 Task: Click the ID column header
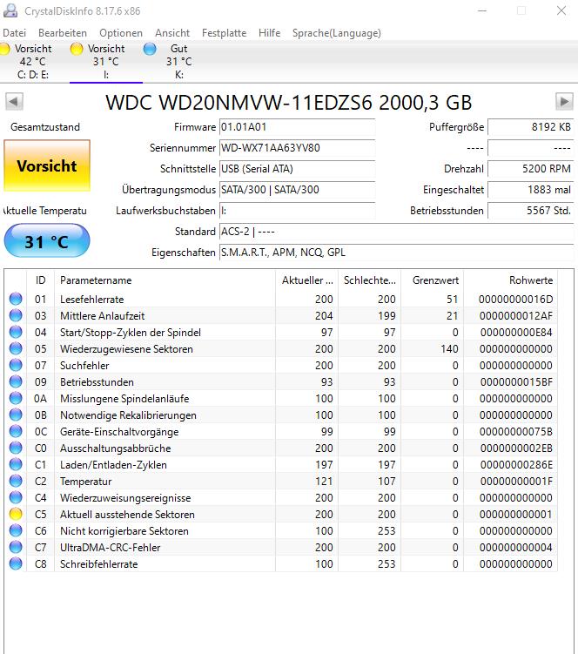click(40, 280)
